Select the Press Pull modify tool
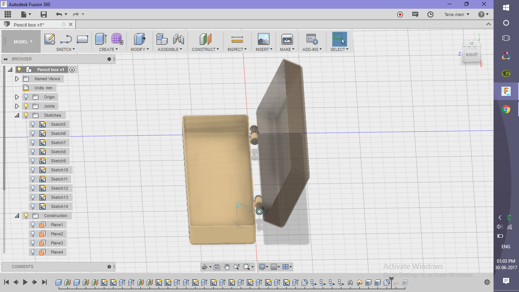 click(x=140, y=39)
